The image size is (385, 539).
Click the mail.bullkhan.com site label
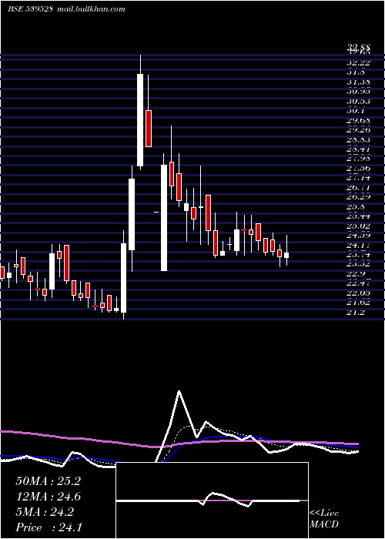point(90,9)
